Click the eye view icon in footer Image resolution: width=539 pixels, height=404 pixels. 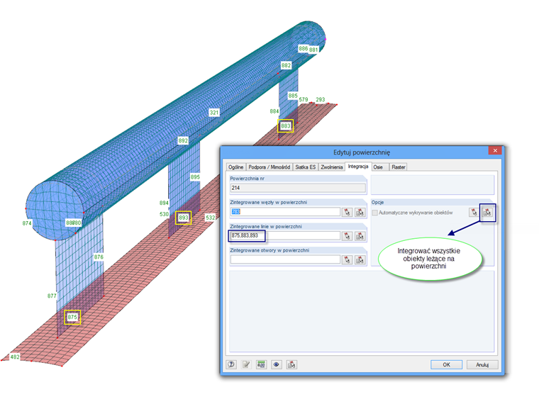pyautogui.click(x=277, y=364)
